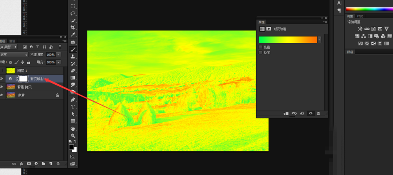Add Curves adjustment
Image resolution: width=393 pixels, height=175 pixels.
click(x=374, y=29)
